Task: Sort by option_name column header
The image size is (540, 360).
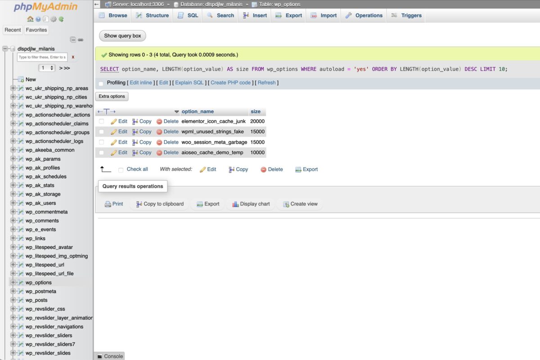Action: point(198,111)
